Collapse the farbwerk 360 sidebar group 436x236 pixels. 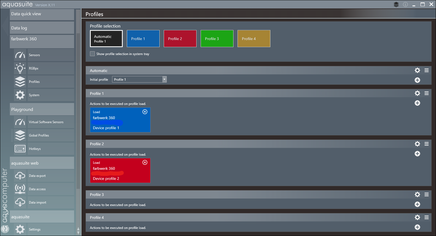[x=42, y=41]
